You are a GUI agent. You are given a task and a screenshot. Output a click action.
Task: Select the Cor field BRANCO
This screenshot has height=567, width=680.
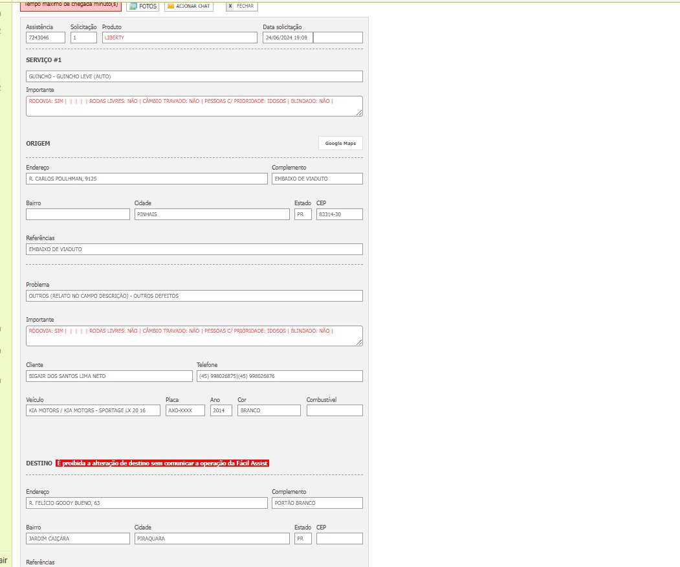point(269,410)
